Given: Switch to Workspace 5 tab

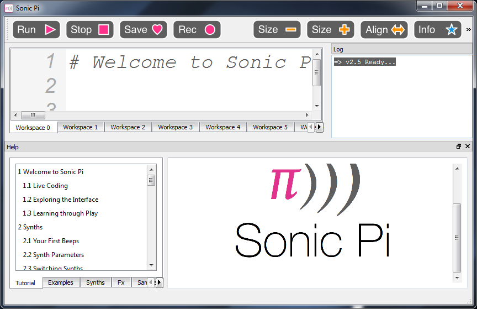Looking at the screenshot, I should tap(271, 127).
